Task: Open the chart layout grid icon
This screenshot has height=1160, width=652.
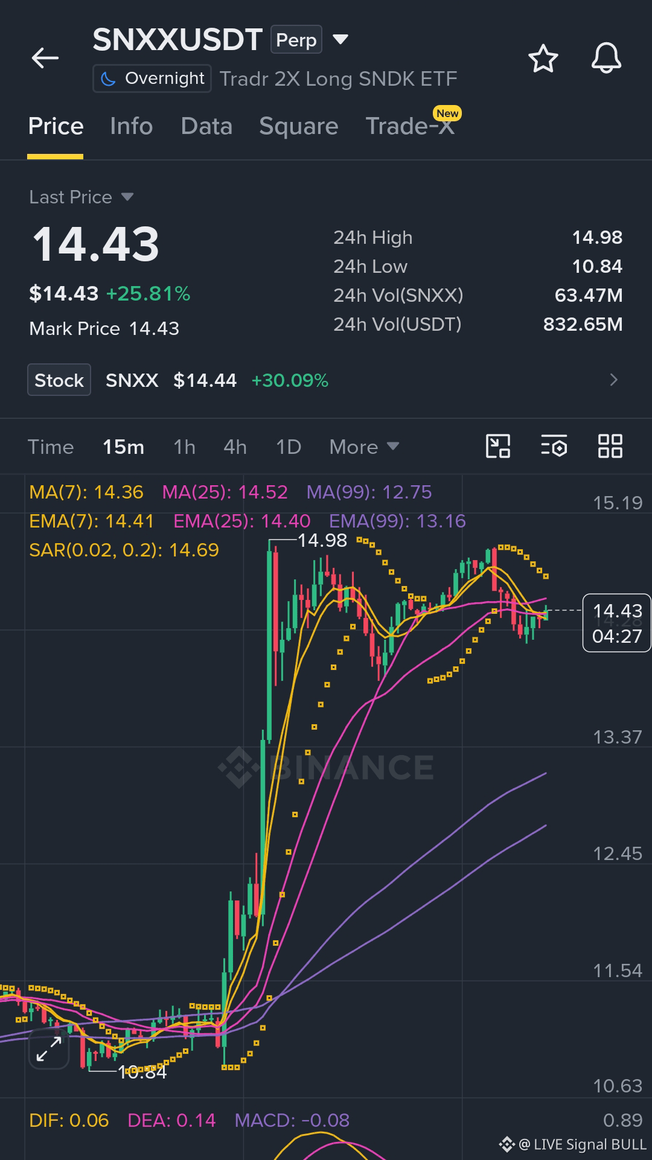Action: click(x=610, y=447)
